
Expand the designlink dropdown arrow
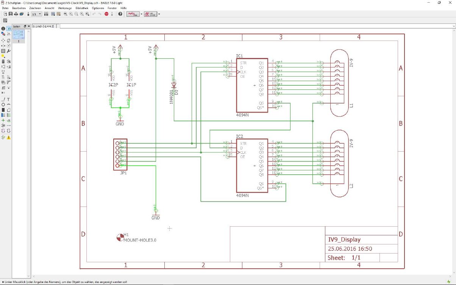[141, 14]
